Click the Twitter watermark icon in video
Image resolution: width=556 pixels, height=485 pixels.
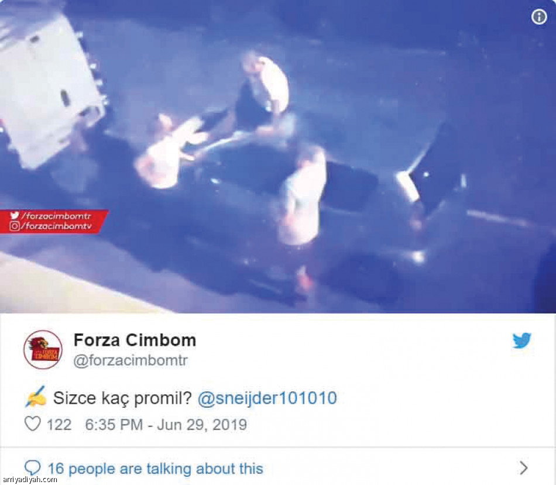[x=15, y=215]
